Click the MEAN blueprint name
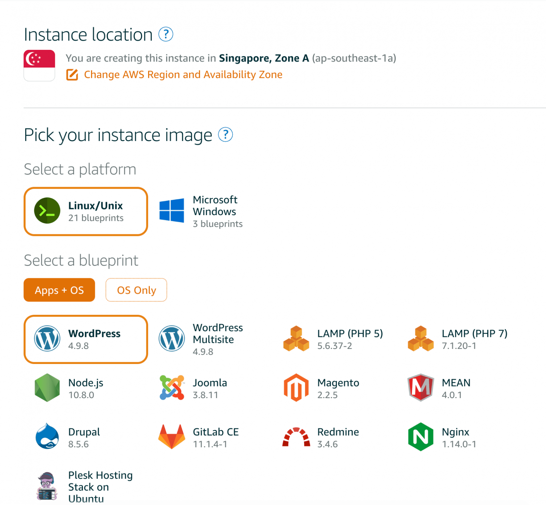The height and width of the screenshot is (505, 546). (456, 382)
